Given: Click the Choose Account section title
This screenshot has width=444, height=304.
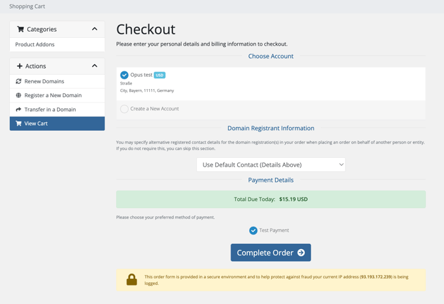Looking at the screenshot, I should tap(270, 56).
